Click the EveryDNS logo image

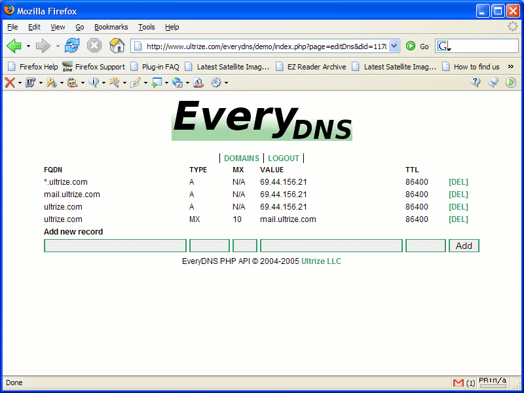click(x=261, y=121)
